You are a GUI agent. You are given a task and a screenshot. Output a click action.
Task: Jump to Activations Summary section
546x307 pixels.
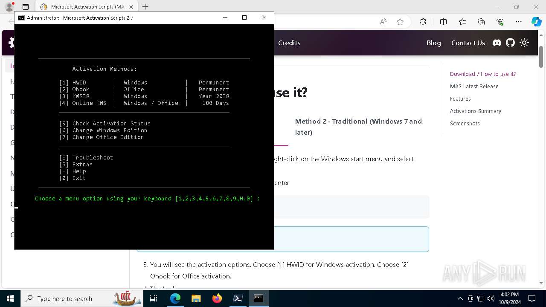(475, 111)
